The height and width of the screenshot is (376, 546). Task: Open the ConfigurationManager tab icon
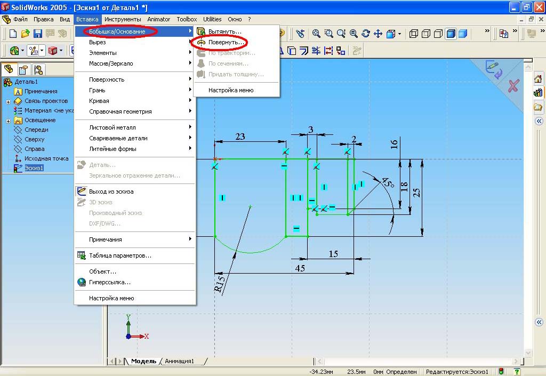(38, 70)
